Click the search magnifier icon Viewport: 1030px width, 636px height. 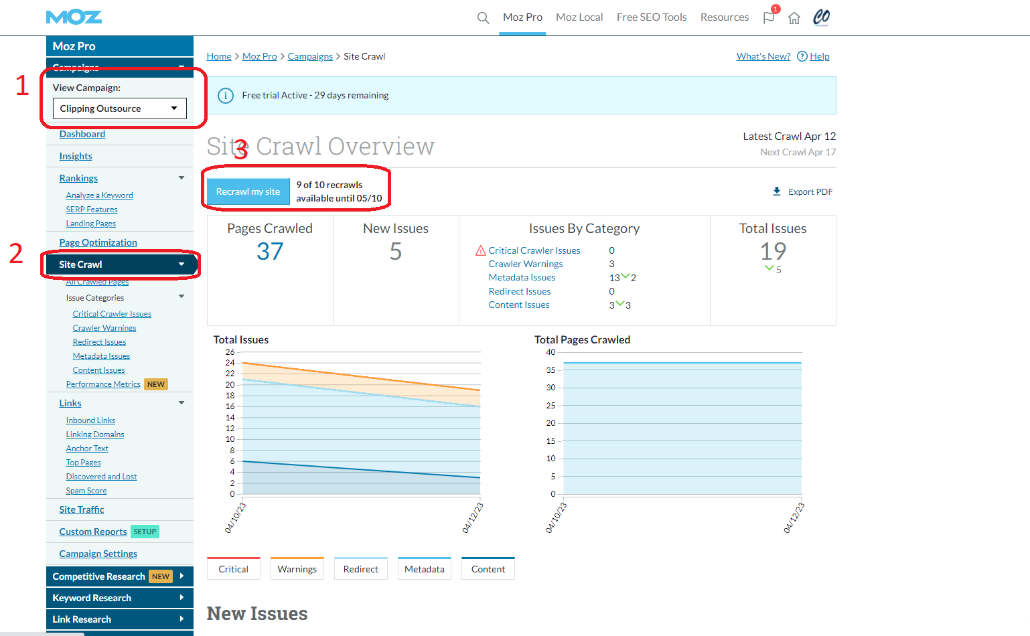tap(483, 17)
